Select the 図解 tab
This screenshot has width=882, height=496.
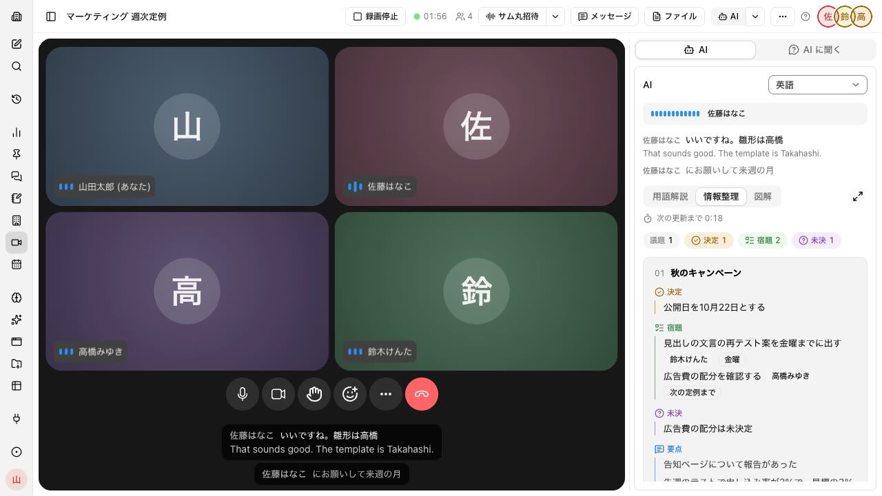coord(763,196)
